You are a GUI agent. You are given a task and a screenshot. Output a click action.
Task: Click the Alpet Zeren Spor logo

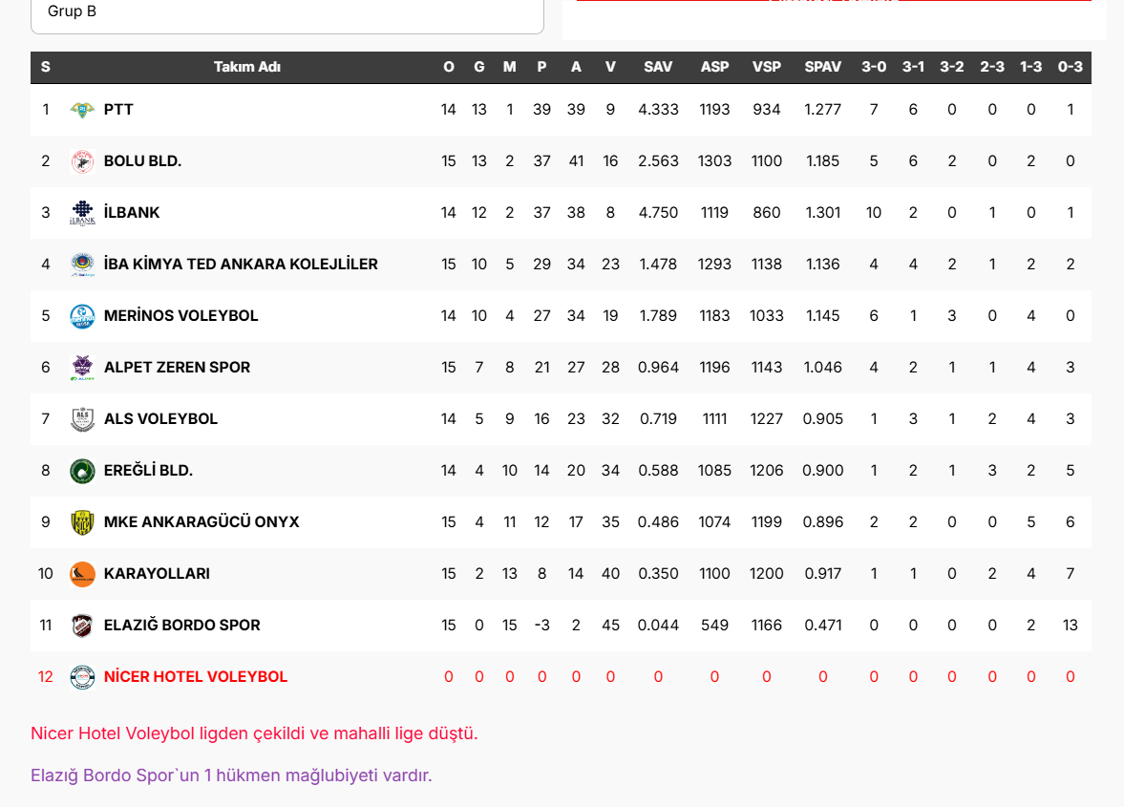pos(82,368)
